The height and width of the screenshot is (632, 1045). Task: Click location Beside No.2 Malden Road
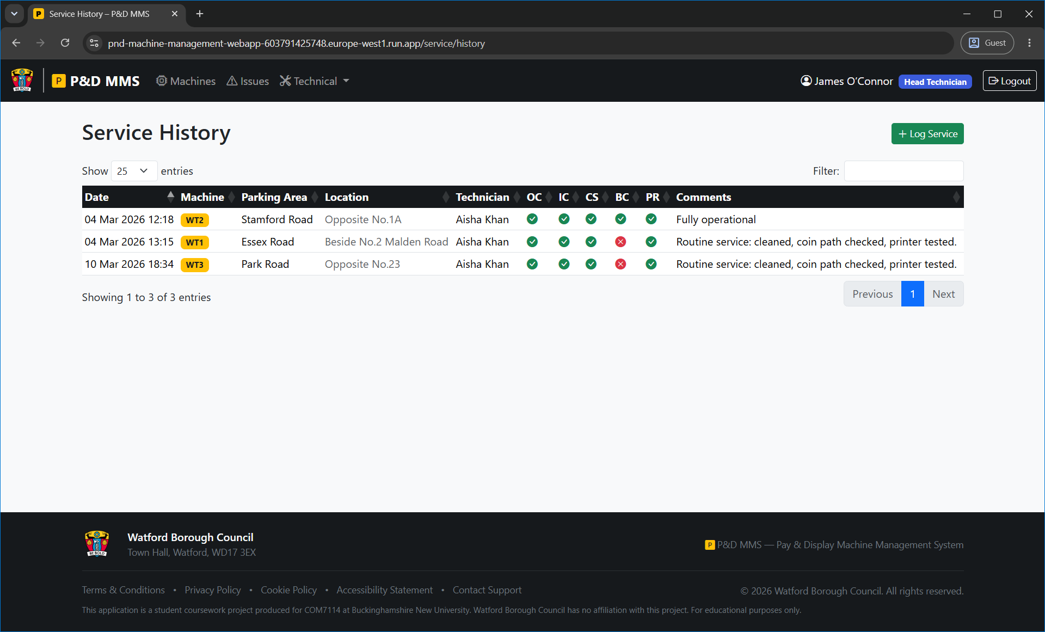pyautogui.click(x=386, y=242)
